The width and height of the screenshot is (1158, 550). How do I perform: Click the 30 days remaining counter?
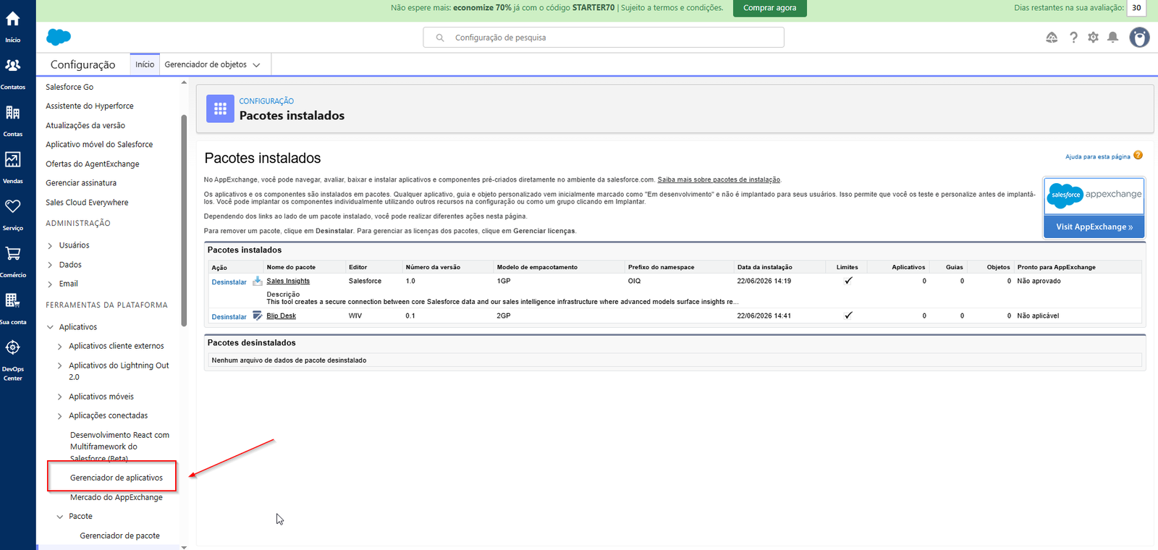[1136, 8]
